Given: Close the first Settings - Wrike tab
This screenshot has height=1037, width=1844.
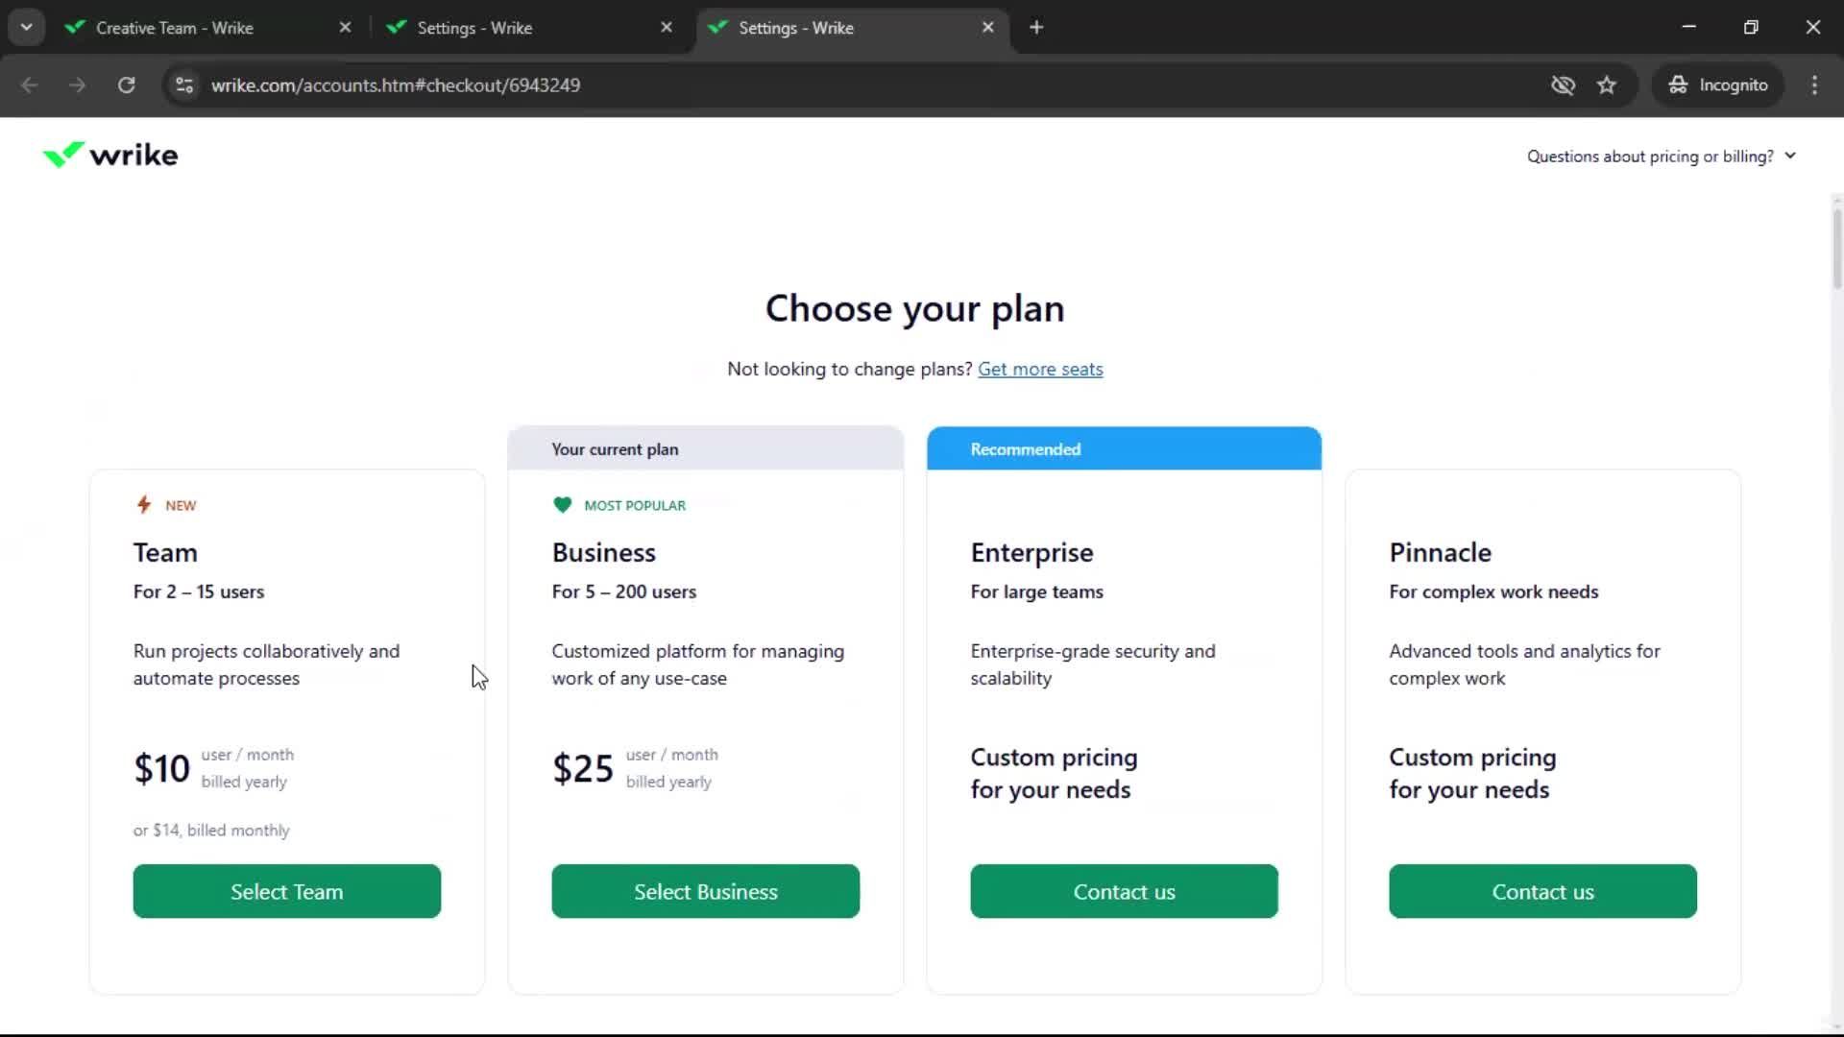Looking at the screenshot, I should 667,28.
